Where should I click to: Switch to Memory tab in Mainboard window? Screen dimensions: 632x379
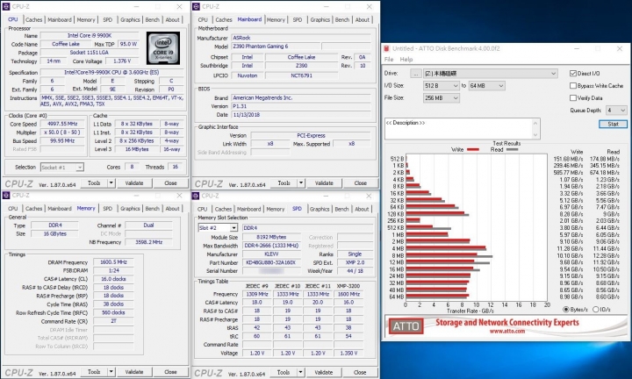tap(276, 19)
